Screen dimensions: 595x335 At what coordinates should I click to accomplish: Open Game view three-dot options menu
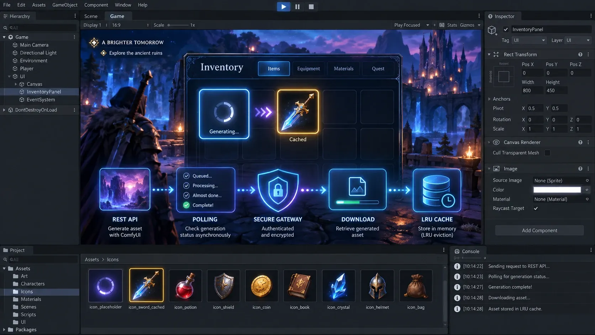[479, 16]
